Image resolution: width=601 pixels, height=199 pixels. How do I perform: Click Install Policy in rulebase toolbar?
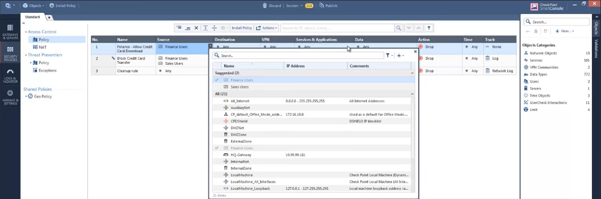(x=242, y=28)
